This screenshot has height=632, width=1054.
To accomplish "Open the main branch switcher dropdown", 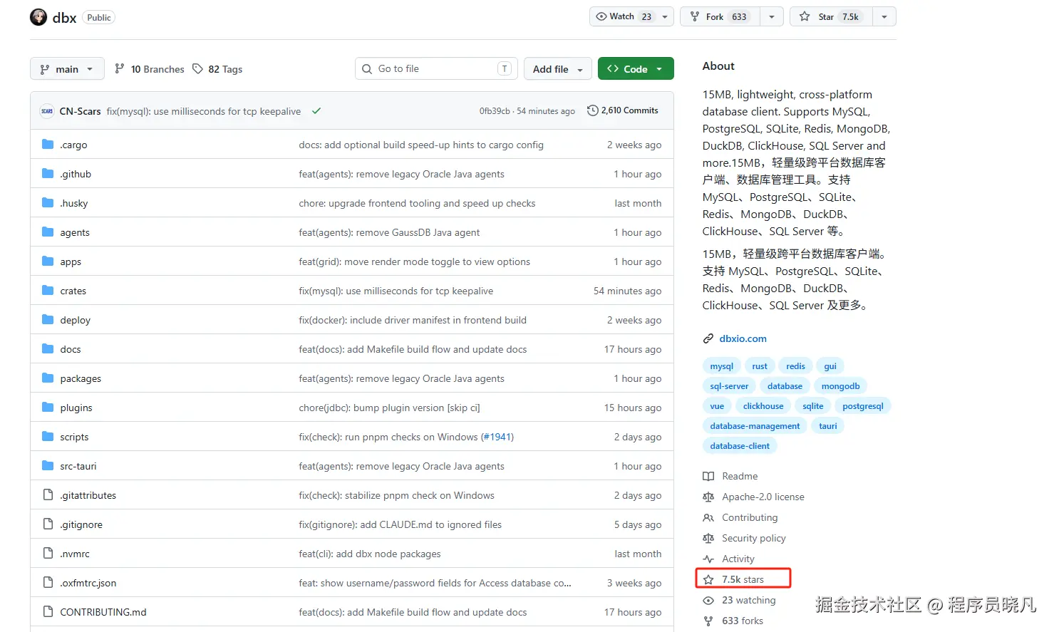I will [67, 69].
